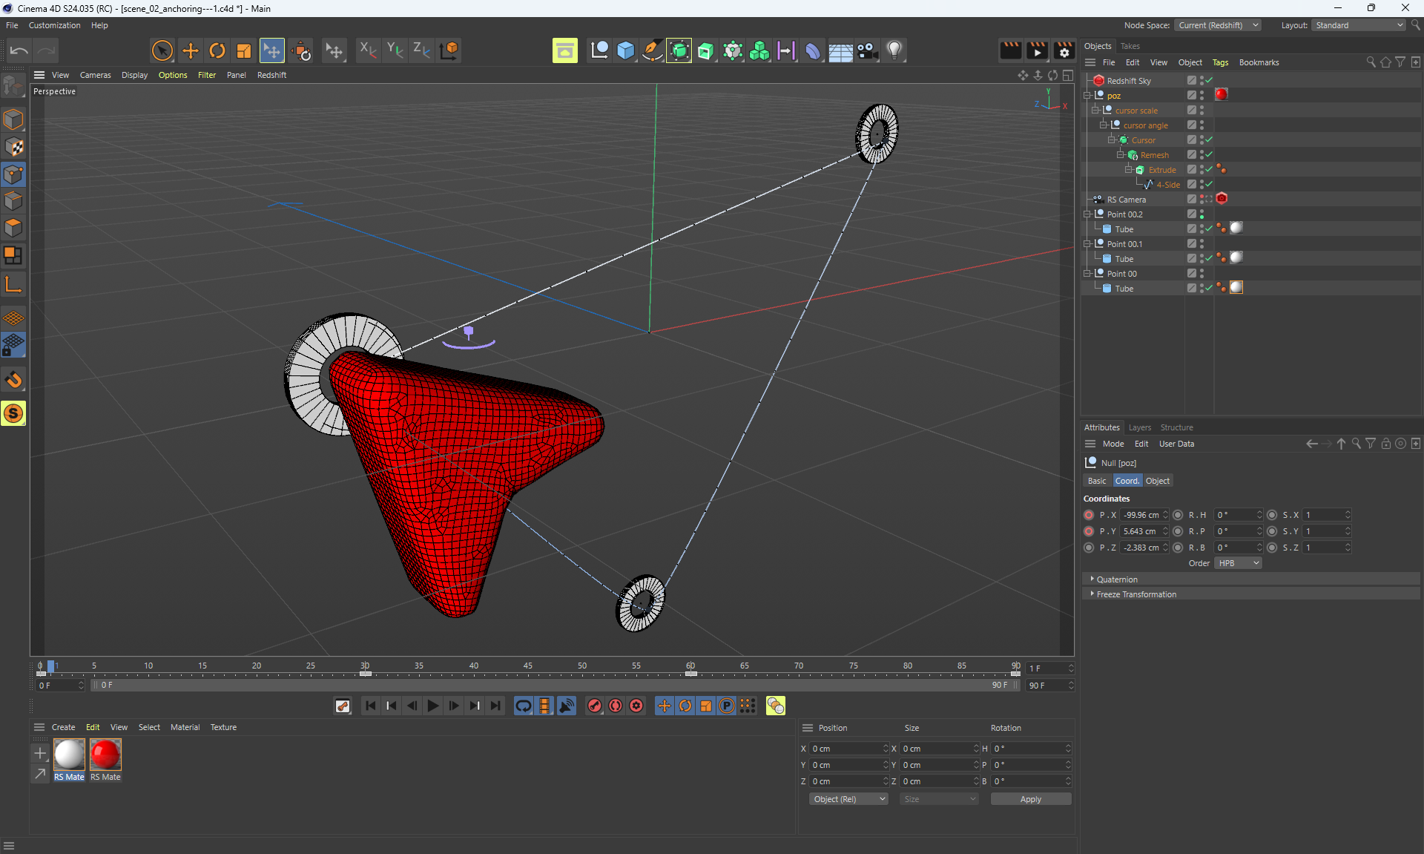This screenshot has height=854, width=1424.
Task: Open the rotation Order HPB dropdown
Action: click(1237, 563)
